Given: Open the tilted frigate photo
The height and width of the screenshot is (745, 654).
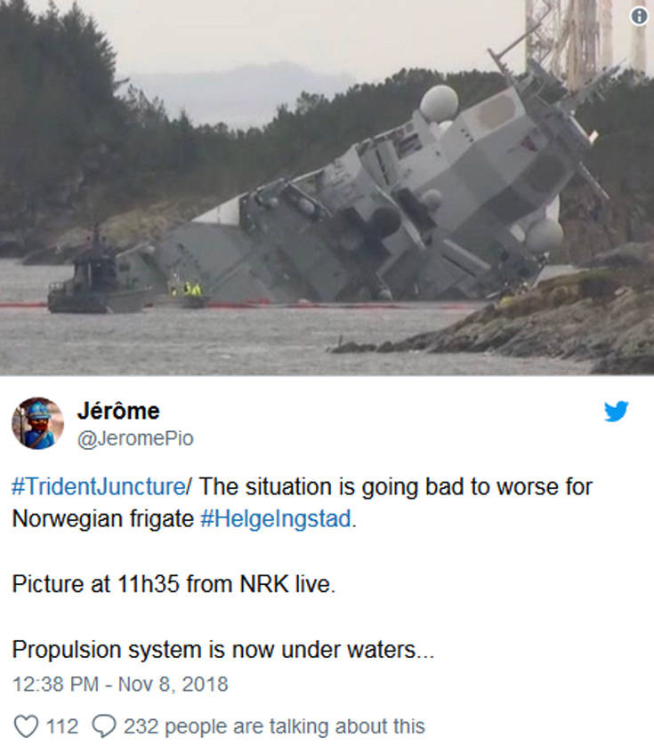Looking at the screenshot, I should [x=327, y=188].
